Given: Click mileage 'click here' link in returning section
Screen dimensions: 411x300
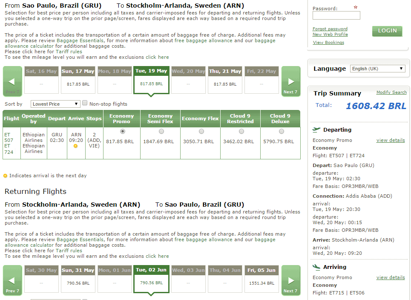Looking at the screenshot, I should [157, 256].
